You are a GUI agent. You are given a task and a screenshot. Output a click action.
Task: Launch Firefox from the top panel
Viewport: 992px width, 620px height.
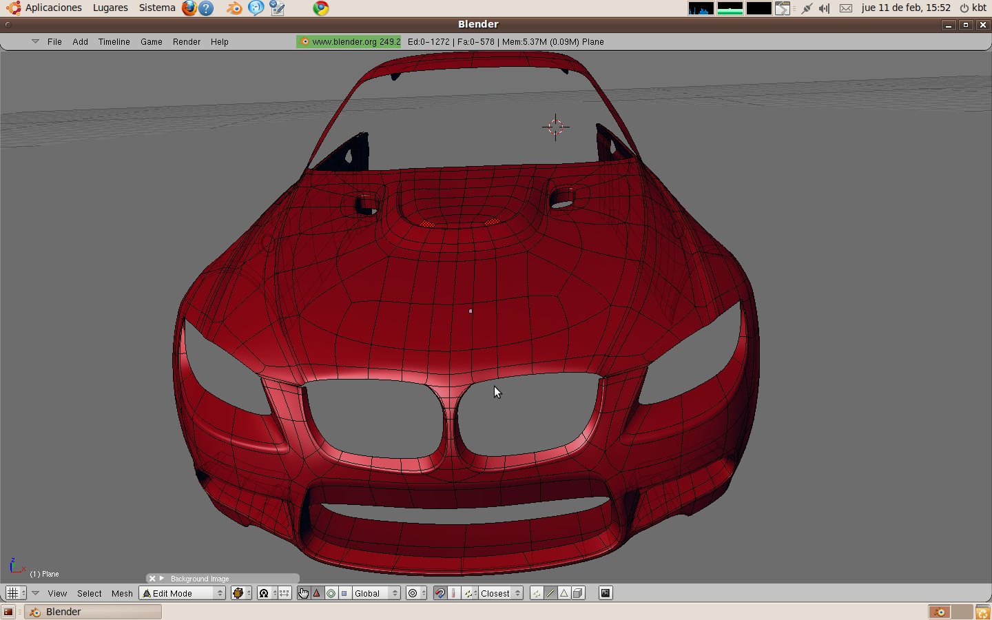[x=189, y=8]
